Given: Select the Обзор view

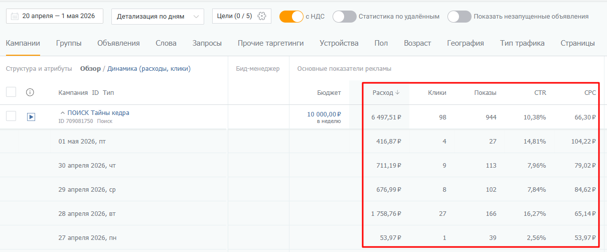Looking at the screenshot, I should [x=90, y=69].
